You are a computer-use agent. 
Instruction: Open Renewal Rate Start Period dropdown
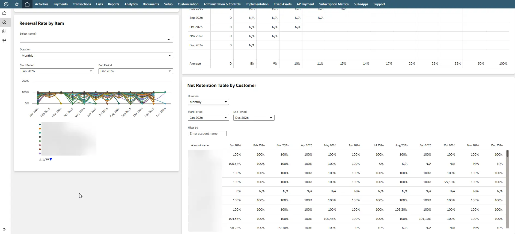[x=57, y=71]
